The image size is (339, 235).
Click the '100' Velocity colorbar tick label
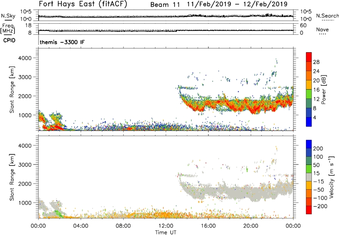point(318,157)
